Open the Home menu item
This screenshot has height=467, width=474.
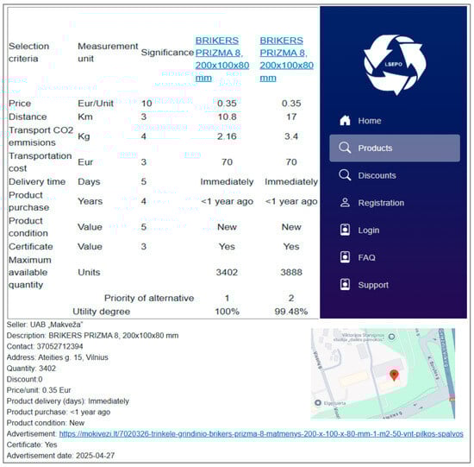pos(370,121)
